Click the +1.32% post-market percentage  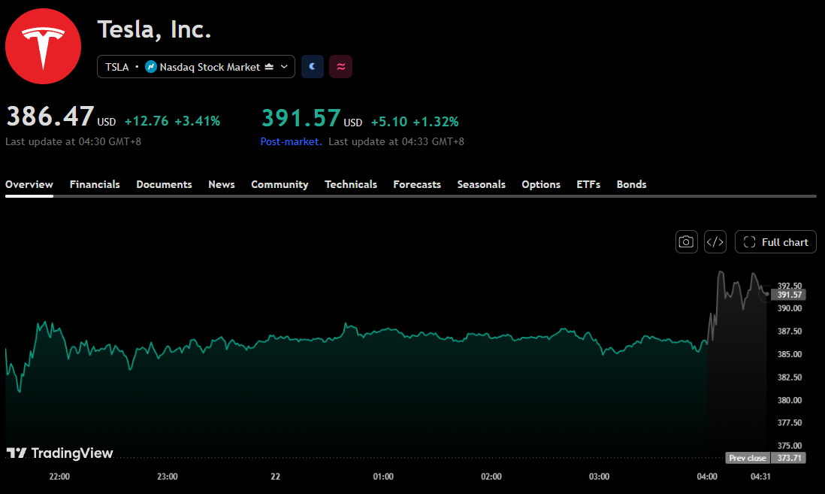point(436,122)
